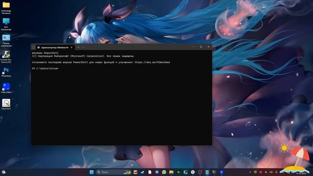
Task: Open Yandex Browser from the taskbar
Action: (x=193, y=172)
